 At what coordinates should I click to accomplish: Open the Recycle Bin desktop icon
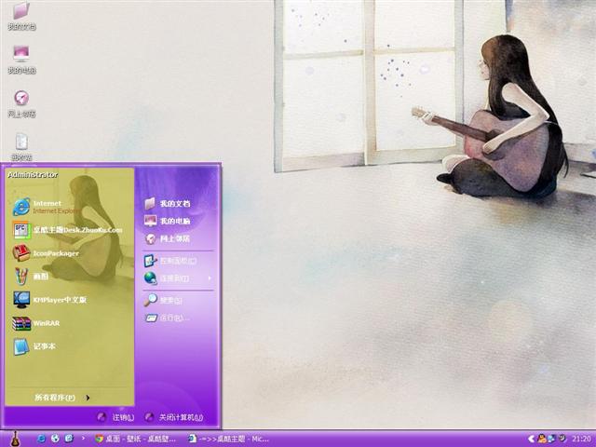point(21,146)
